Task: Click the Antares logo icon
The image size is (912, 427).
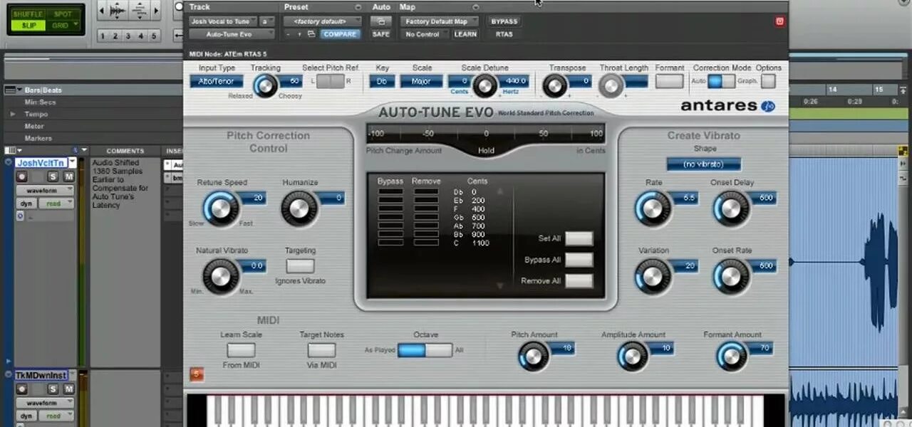Action: point(767,107)
